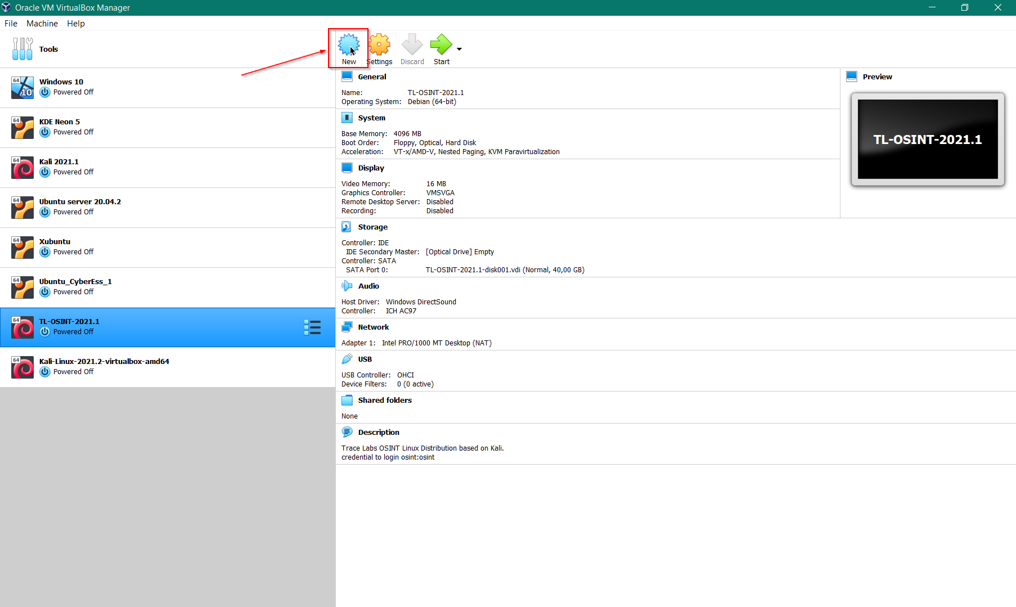This screenshot has height=607, width=1016.
Task: Open the Machine menu
Action: (42, 24)
